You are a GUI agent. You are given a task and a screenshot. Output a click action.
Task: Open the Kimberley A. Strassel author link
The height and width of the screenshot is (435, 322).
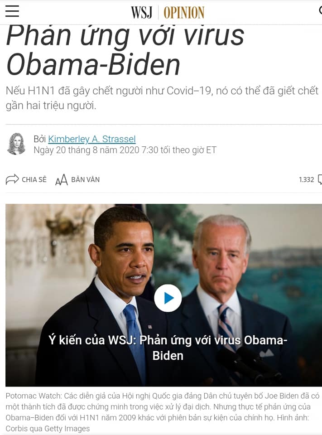click(x=92, y=139)
